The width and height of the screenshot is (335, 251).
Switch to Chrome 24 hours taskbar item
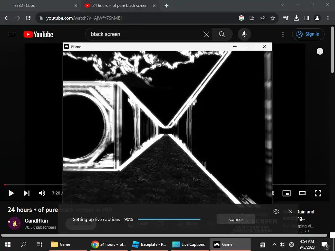(x=109, y=244)
